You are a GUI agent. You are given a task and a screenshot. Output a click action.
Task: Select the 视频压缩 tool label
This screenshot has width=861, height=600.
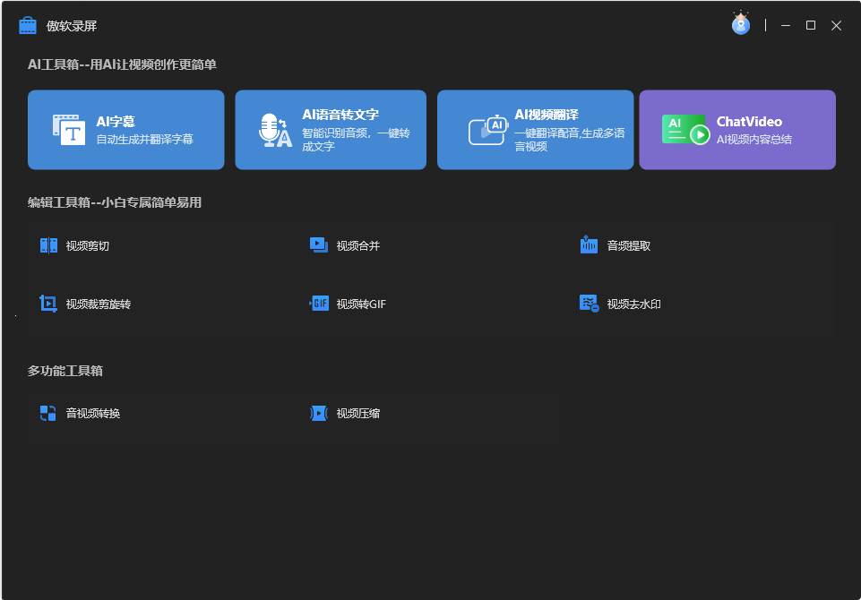point(358,414)
